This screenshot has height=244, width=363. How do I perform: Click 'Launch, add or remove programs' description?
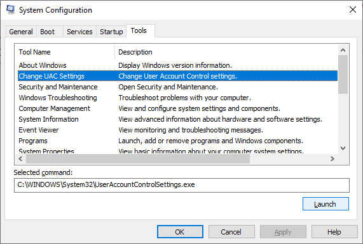pyautogui.click(x=210, y=141)
